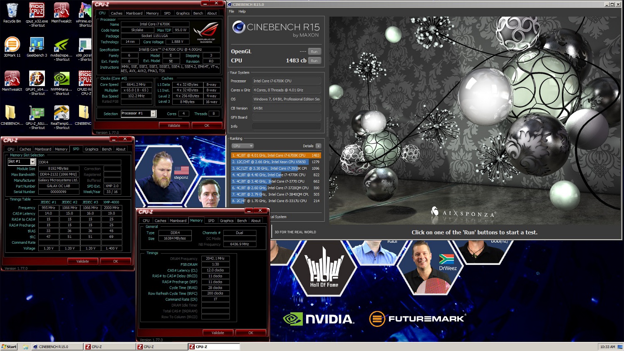
Task: Open Bench tab in top CPU-Z window
Action: [x=198, y=13]
